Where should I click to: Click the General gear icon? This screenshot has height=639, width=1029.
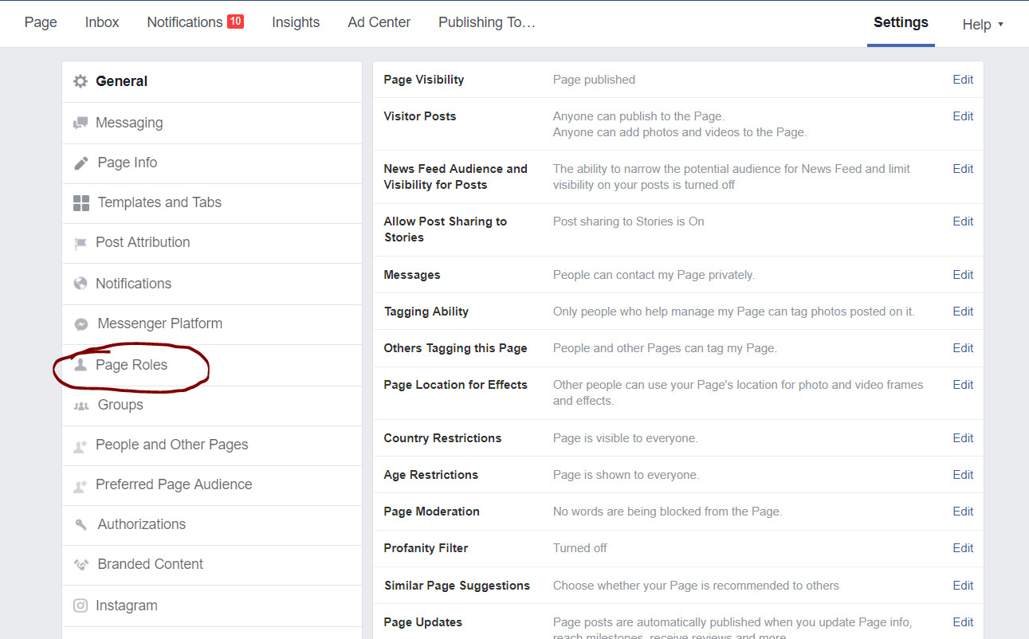coord(81,81)
